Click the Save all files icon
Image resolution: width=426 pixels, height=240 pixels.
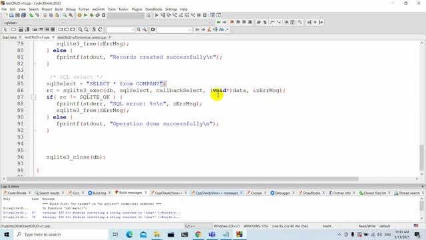24,15
